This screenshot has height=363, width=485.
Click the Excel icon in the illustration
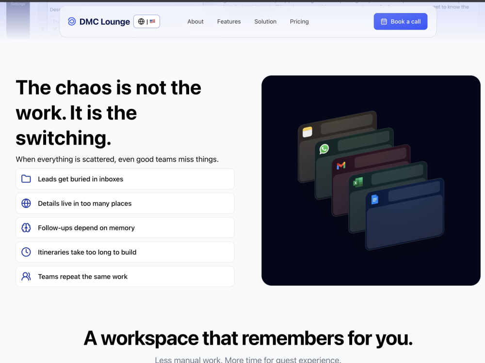point(358,182)
